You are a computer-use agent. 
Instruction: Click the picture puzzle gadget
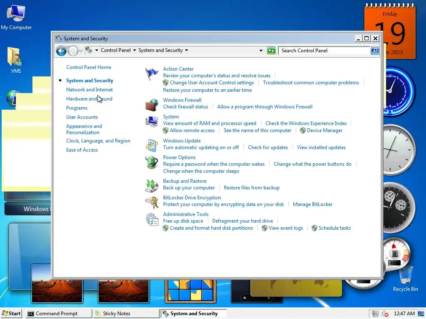(191, 292)
